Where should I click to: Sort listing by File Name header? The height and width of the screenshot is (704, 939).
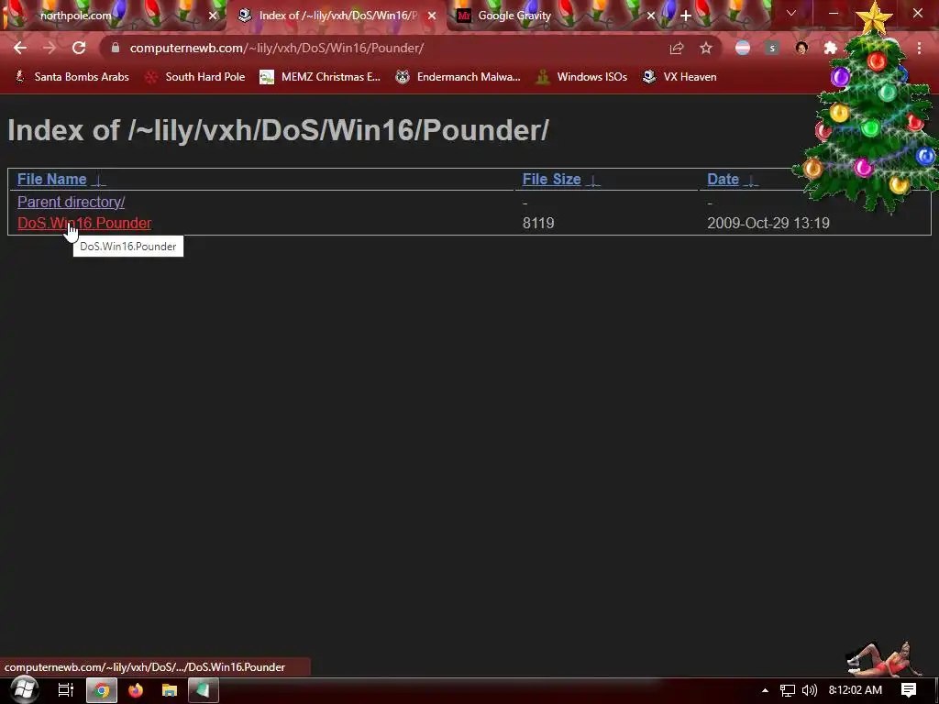click(x=52, y=179)
